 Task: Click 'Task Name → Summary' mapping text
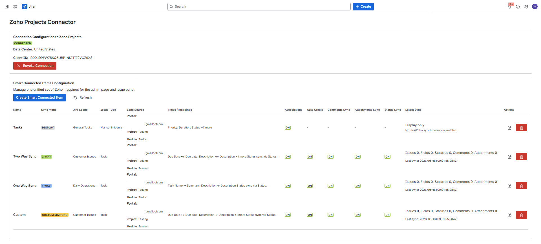(184, 186)
